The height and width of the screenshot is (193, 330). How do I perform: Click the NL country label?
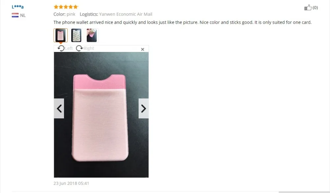tap(23, 15)
